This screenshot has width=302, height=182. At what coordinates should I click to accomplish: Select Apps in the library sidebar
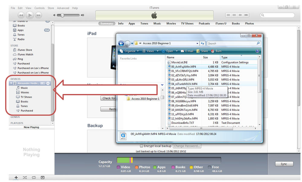click(21, 30)
